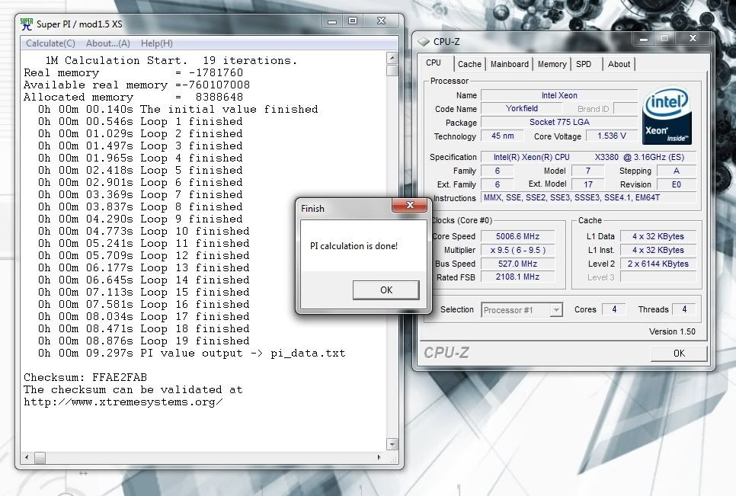
Task: Switch to the Memory tab in CPU-Z
Action: (x=552, y=64)
